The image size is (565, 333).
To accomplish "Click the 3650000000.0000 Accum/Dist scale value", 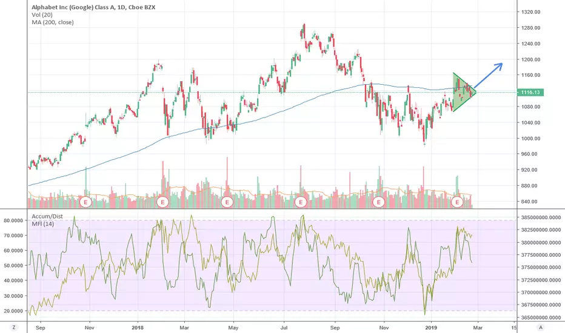I will (541, 317).
